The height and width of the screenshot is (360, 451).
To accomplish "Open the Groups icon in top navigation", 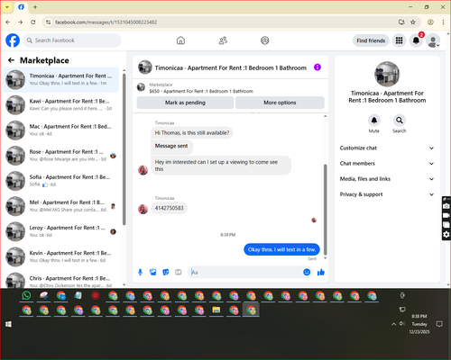I will point(265,40).
